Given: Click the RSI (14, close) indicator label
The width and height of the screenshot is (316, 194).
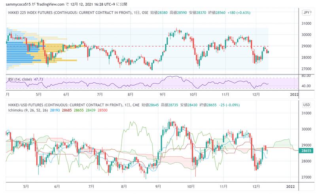Looking at the screenshot, I should tap(20, 79).
